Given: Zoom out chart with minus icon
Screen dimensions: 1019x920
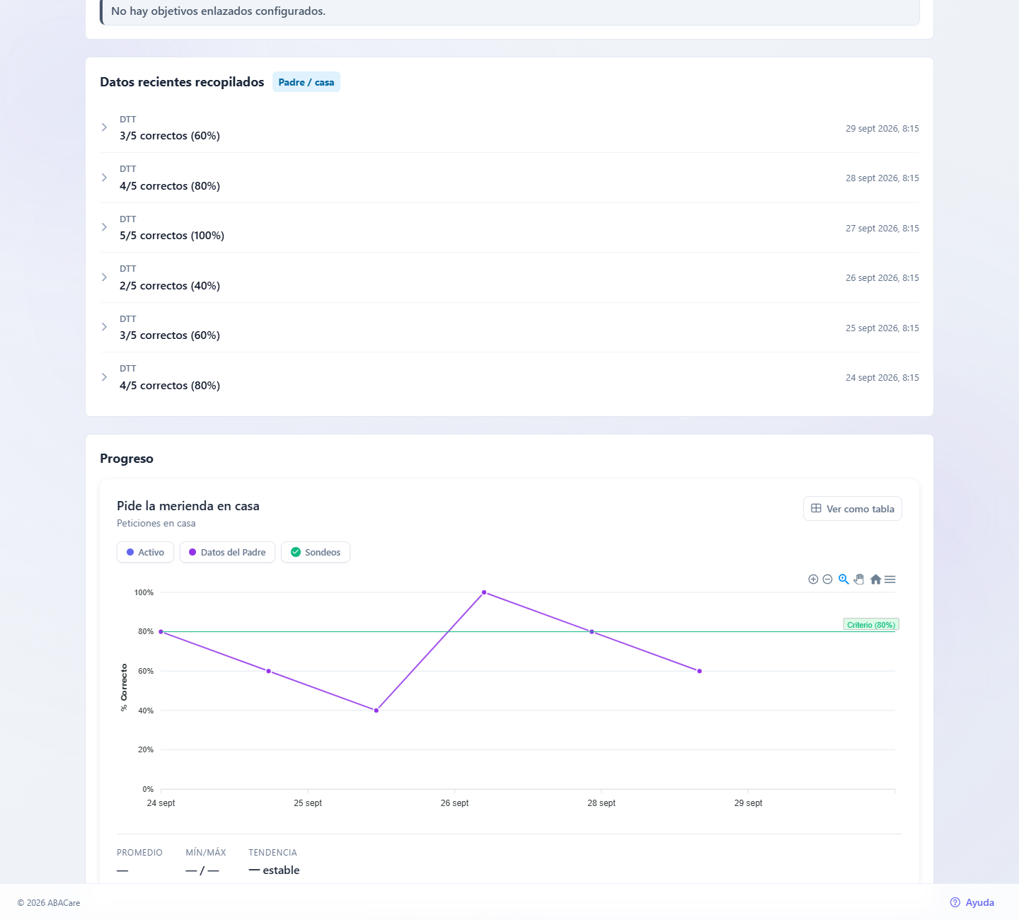Looking at the screenshot, I should tap(827, 580).
